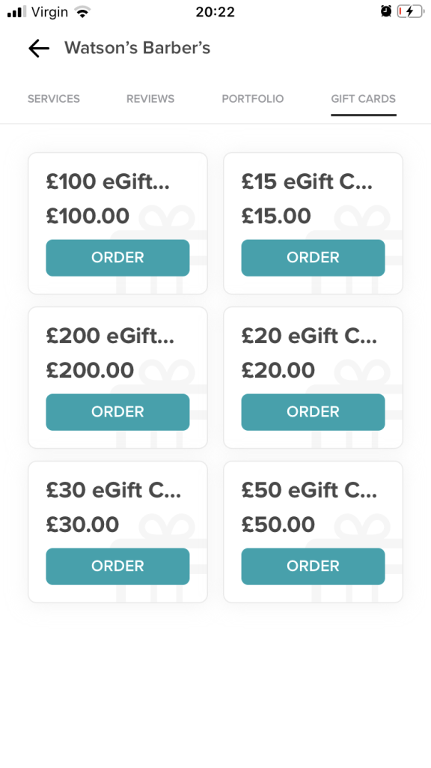
Task: Tap the back arrow icon
Action: 39,49
